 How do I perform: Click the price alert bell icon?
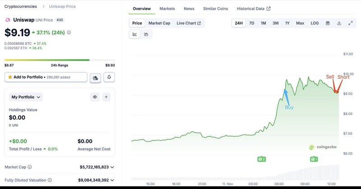point(109,78)
